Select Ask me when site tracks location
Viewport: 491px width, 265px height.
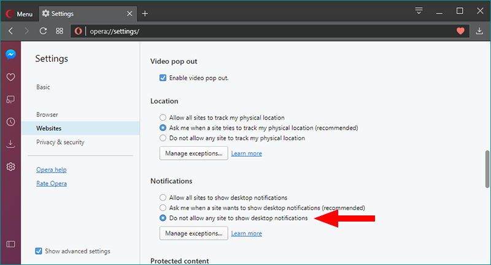163,128
